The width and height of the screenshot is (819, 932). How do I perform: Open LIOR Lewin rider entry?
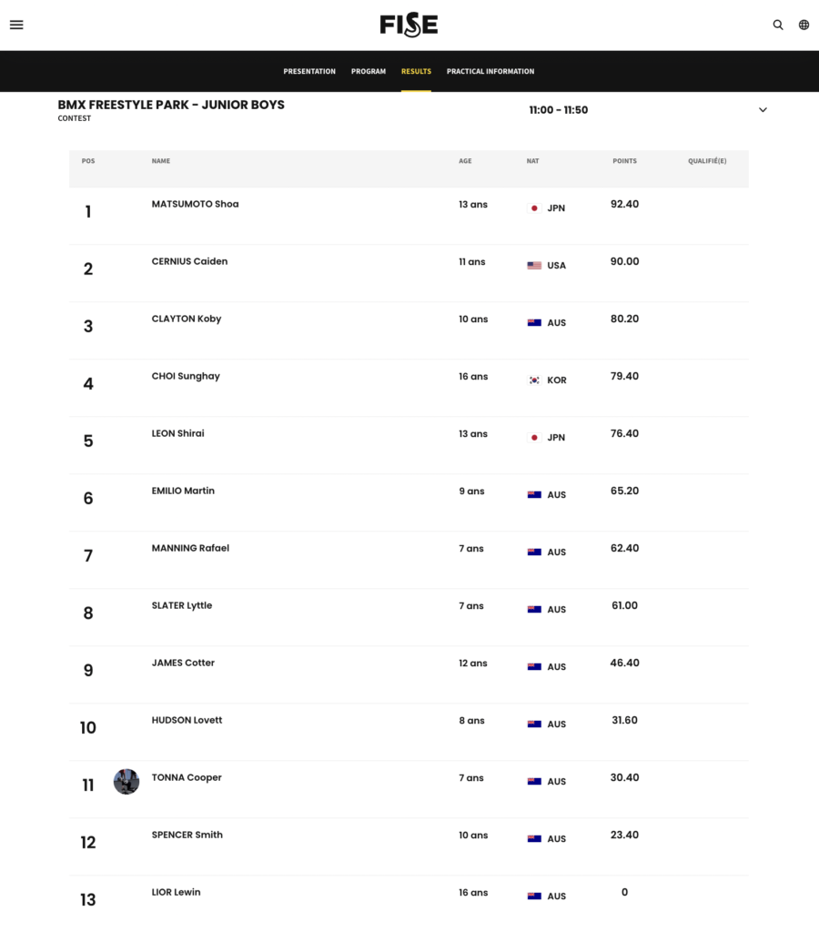(176, 892)
